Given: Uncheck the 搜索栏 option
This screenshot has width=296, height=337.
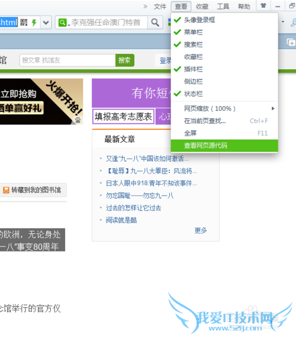Looking at the screenshot, I should tap(224, 44).
